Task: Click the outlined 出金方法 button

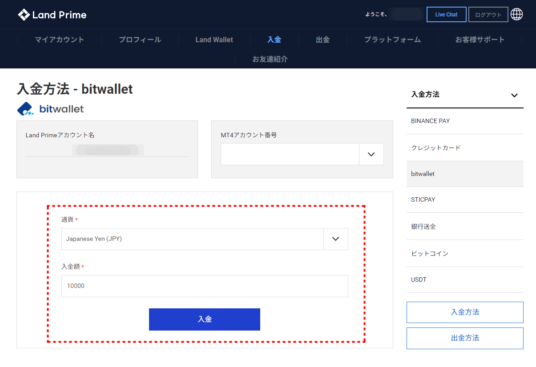Action: click(x=465, y=338)
